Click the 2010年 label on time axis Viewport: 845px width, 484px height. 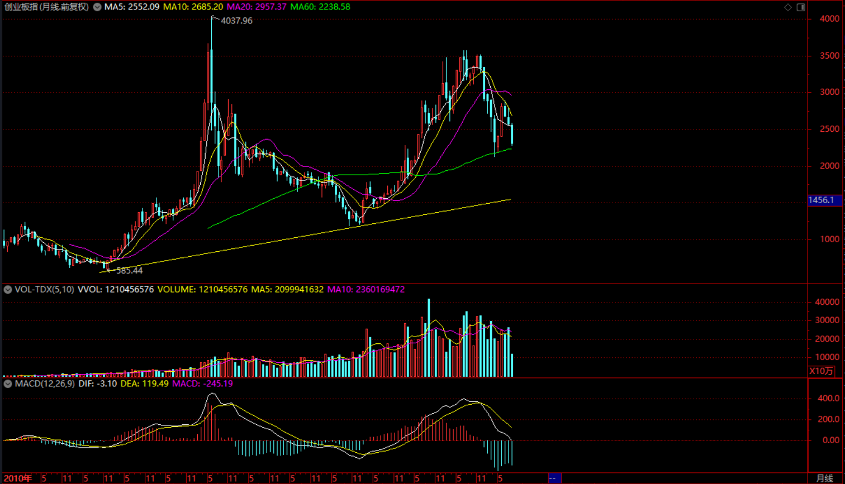(18, 478)
